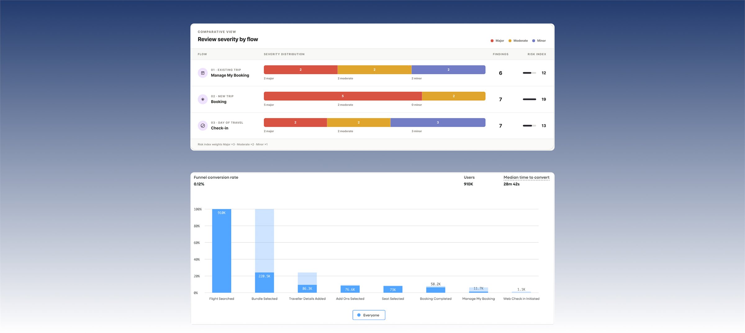Click the Booking Completed 58.2K bar
745x333 pixels.
pyautogui.click(x=436, y=290)
